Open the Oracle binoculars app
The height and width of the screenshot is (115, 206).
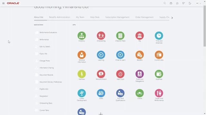pos(140,93)
